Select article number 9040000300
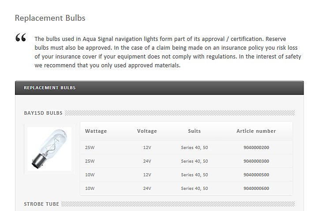The image size is (315, 211). [x=256, y=161]
